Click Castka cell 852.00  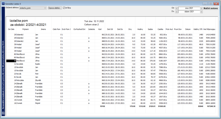(x=162, y=35)
